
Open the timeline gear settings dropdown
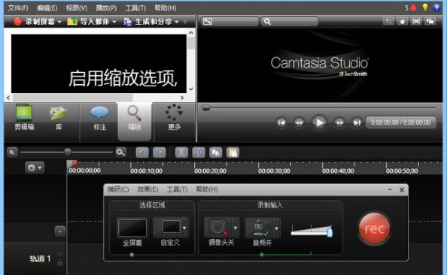pos(35,168)
